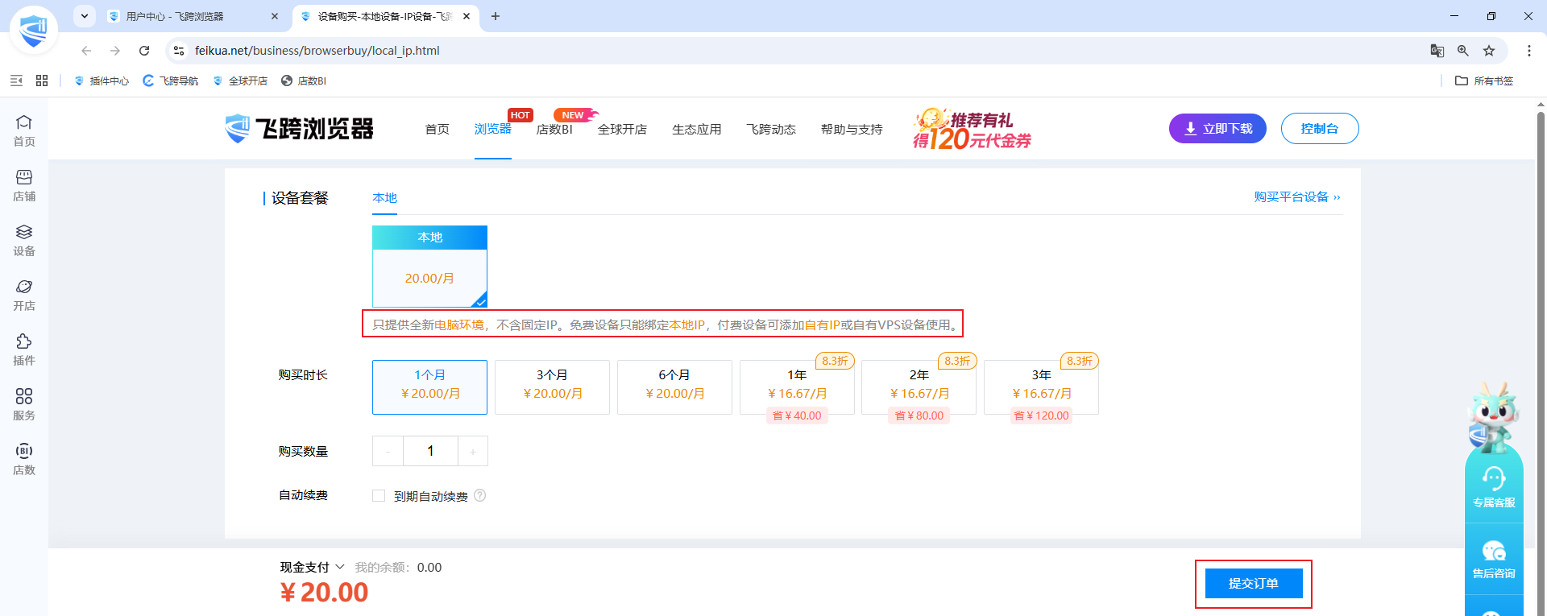Click the browser back arrow
This screenshot has width=1547, height=616.
pos(86,51)
